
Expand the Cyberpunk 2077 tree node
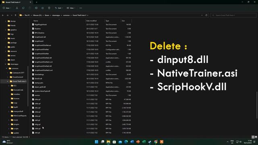pyautogui.click(x=8, y=72)
